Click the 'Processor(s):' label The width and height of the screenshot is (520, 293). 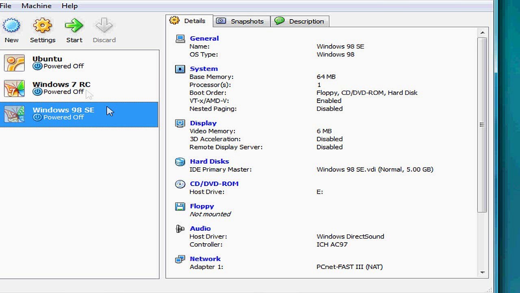[210, 85]
